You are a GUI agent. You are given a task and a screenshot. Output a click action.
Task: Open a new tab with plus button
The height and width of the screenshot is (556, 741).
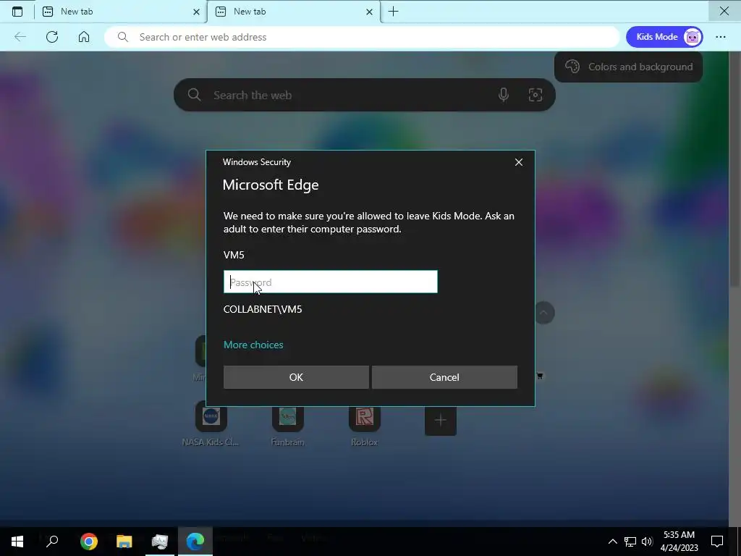pyautogui.click(x=393, y=12)
